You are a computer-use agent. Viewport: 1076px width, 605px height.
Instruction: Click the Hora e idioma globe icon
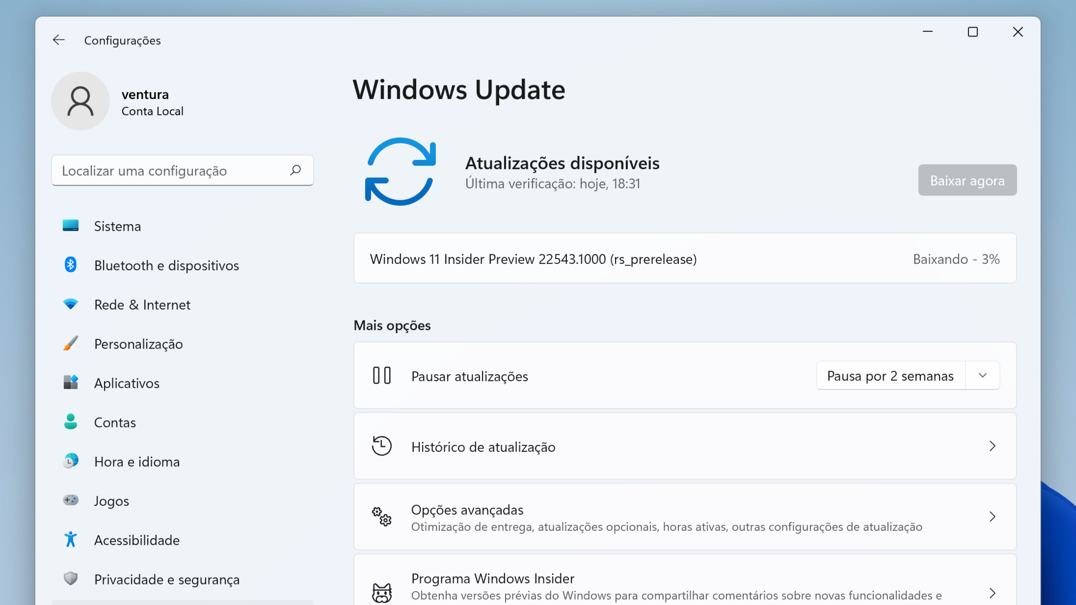click(71, 461)
